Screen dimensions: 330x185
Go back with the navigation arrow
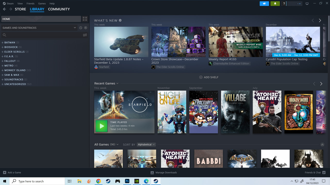4,9
